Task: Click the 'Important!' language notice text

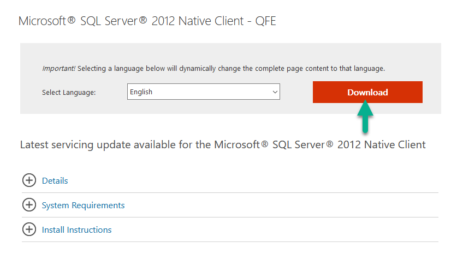Action: (213, 68)
